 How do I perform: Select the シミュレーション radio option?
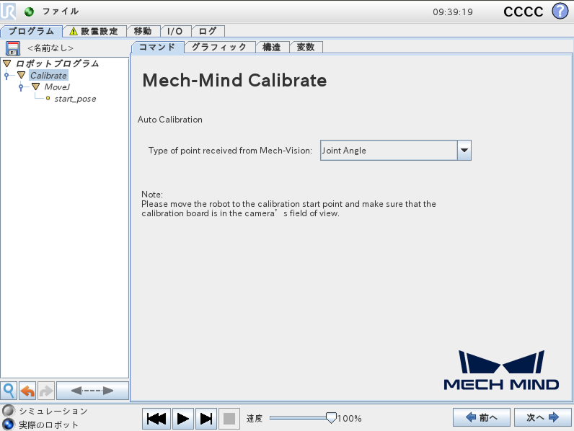[x=8, y=411]
